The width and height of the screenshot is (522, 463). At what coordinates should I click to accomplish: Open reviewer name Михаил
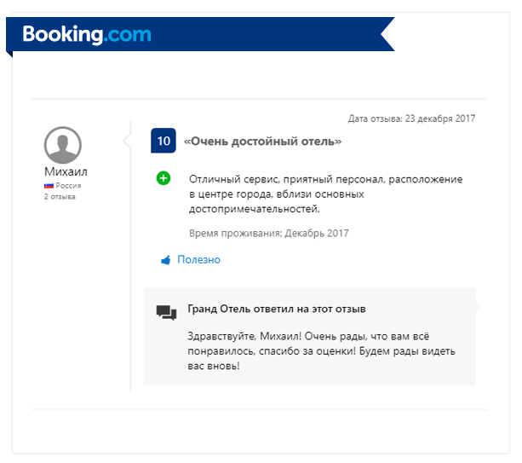coord(66,171)
